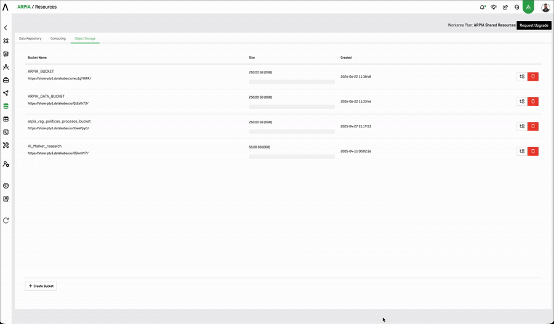Select the Object Storage tab
Viewport: 554px width, 324px height.
pyautogui.click(x=85, y=38)
